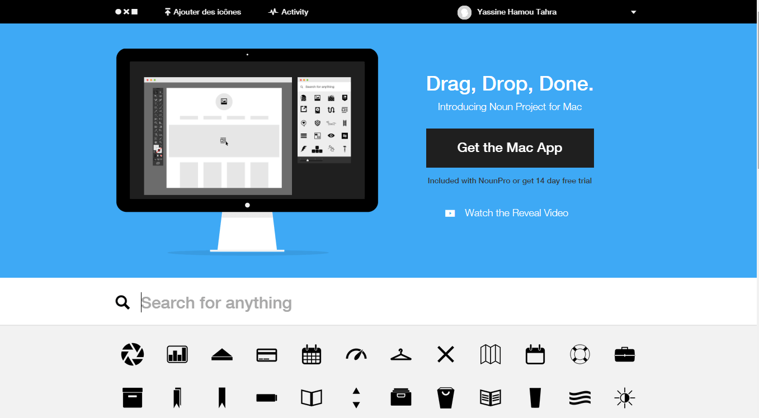Select the calendar grid icon
Viewport: 759px width, 418px height.
pos(312,354)
